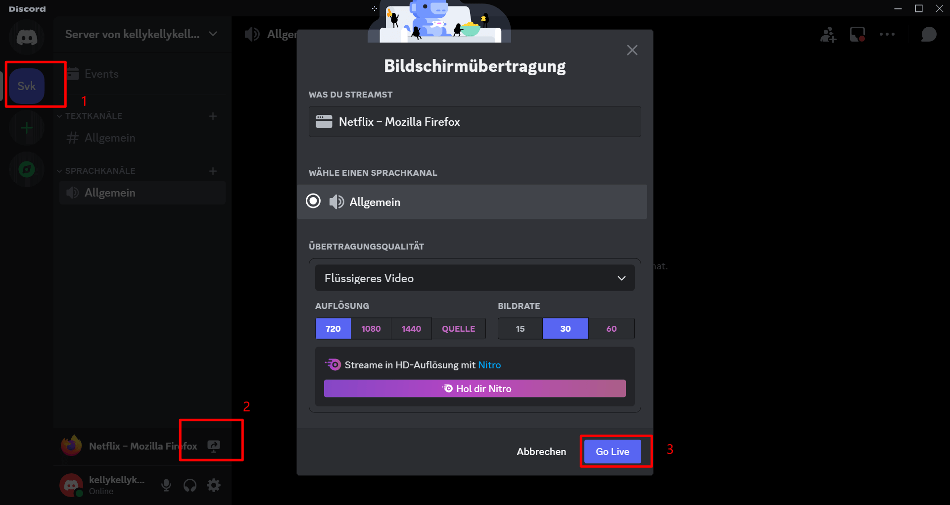This screenshot has width=950, height=505.
Task: Open Explore Discoverable Servers compass icon
Action: (27, 170)
